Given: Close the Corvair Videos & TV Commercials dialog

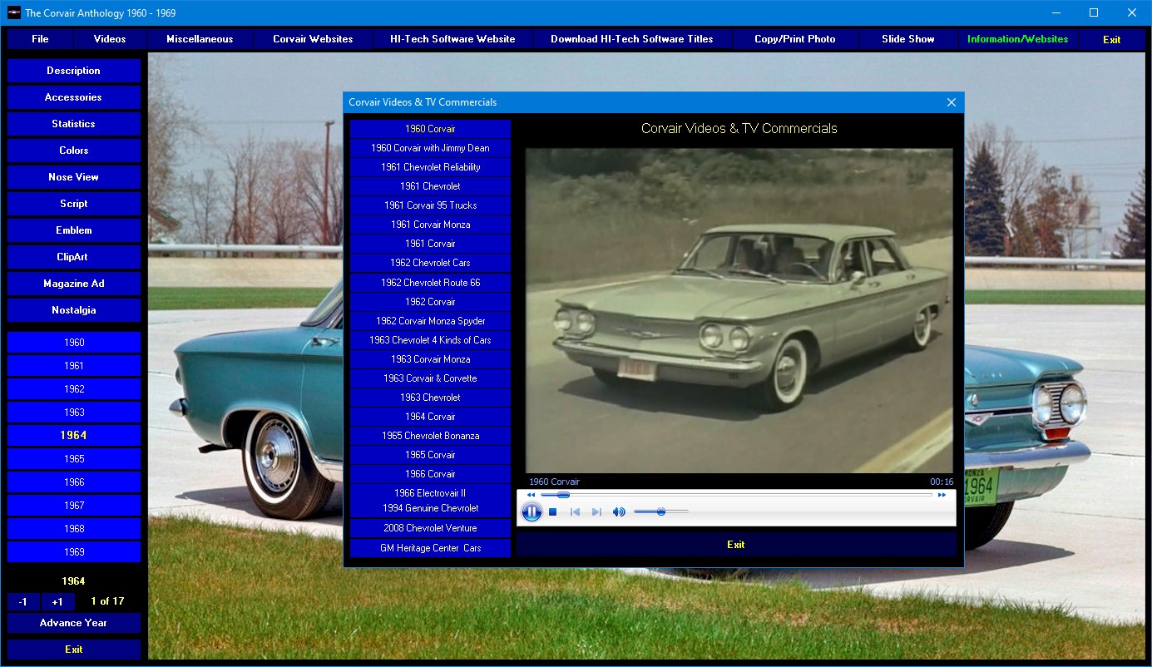Looking at the screenshot, I should click(x=952, y=102).
